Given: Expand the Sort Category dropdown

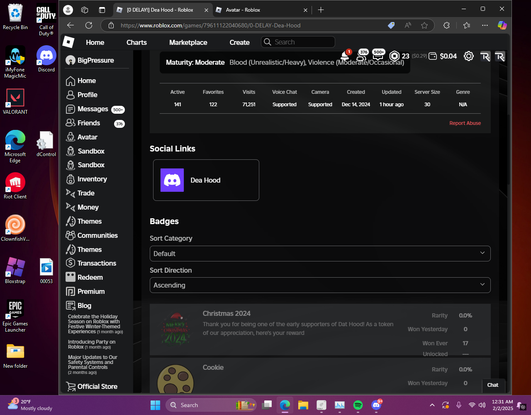Looking at the screenshot, I should coord(320,254).
